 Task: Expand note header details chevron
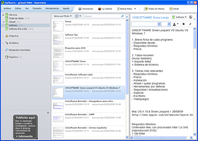click(x=195, y=19)
